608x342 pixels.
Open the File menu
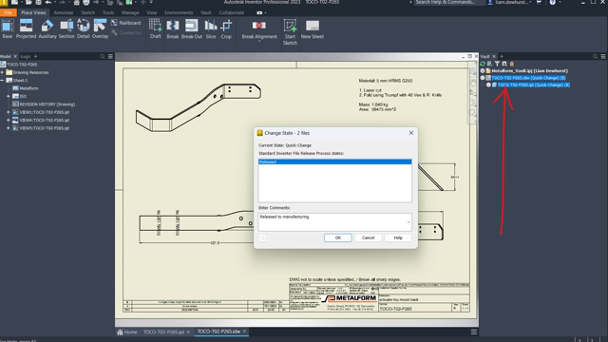(x=8, y=12)
